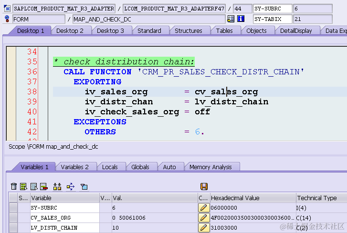This screenshot has width=347, height=233.
Task: Click the Technical Type column header
Action: point(322,198)
